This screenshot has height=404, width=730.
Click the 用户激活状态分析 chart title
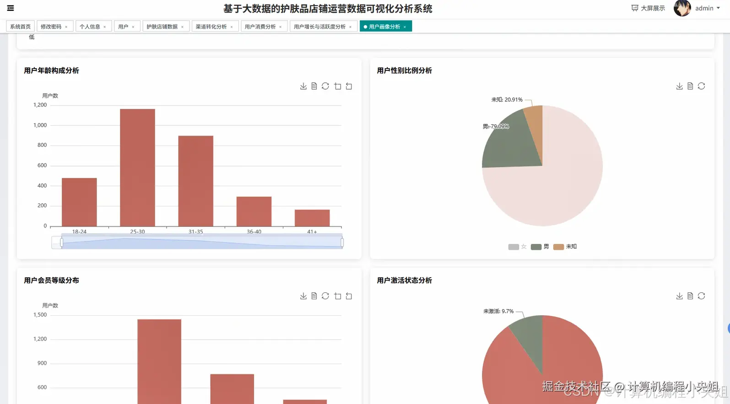click(405, 280)
